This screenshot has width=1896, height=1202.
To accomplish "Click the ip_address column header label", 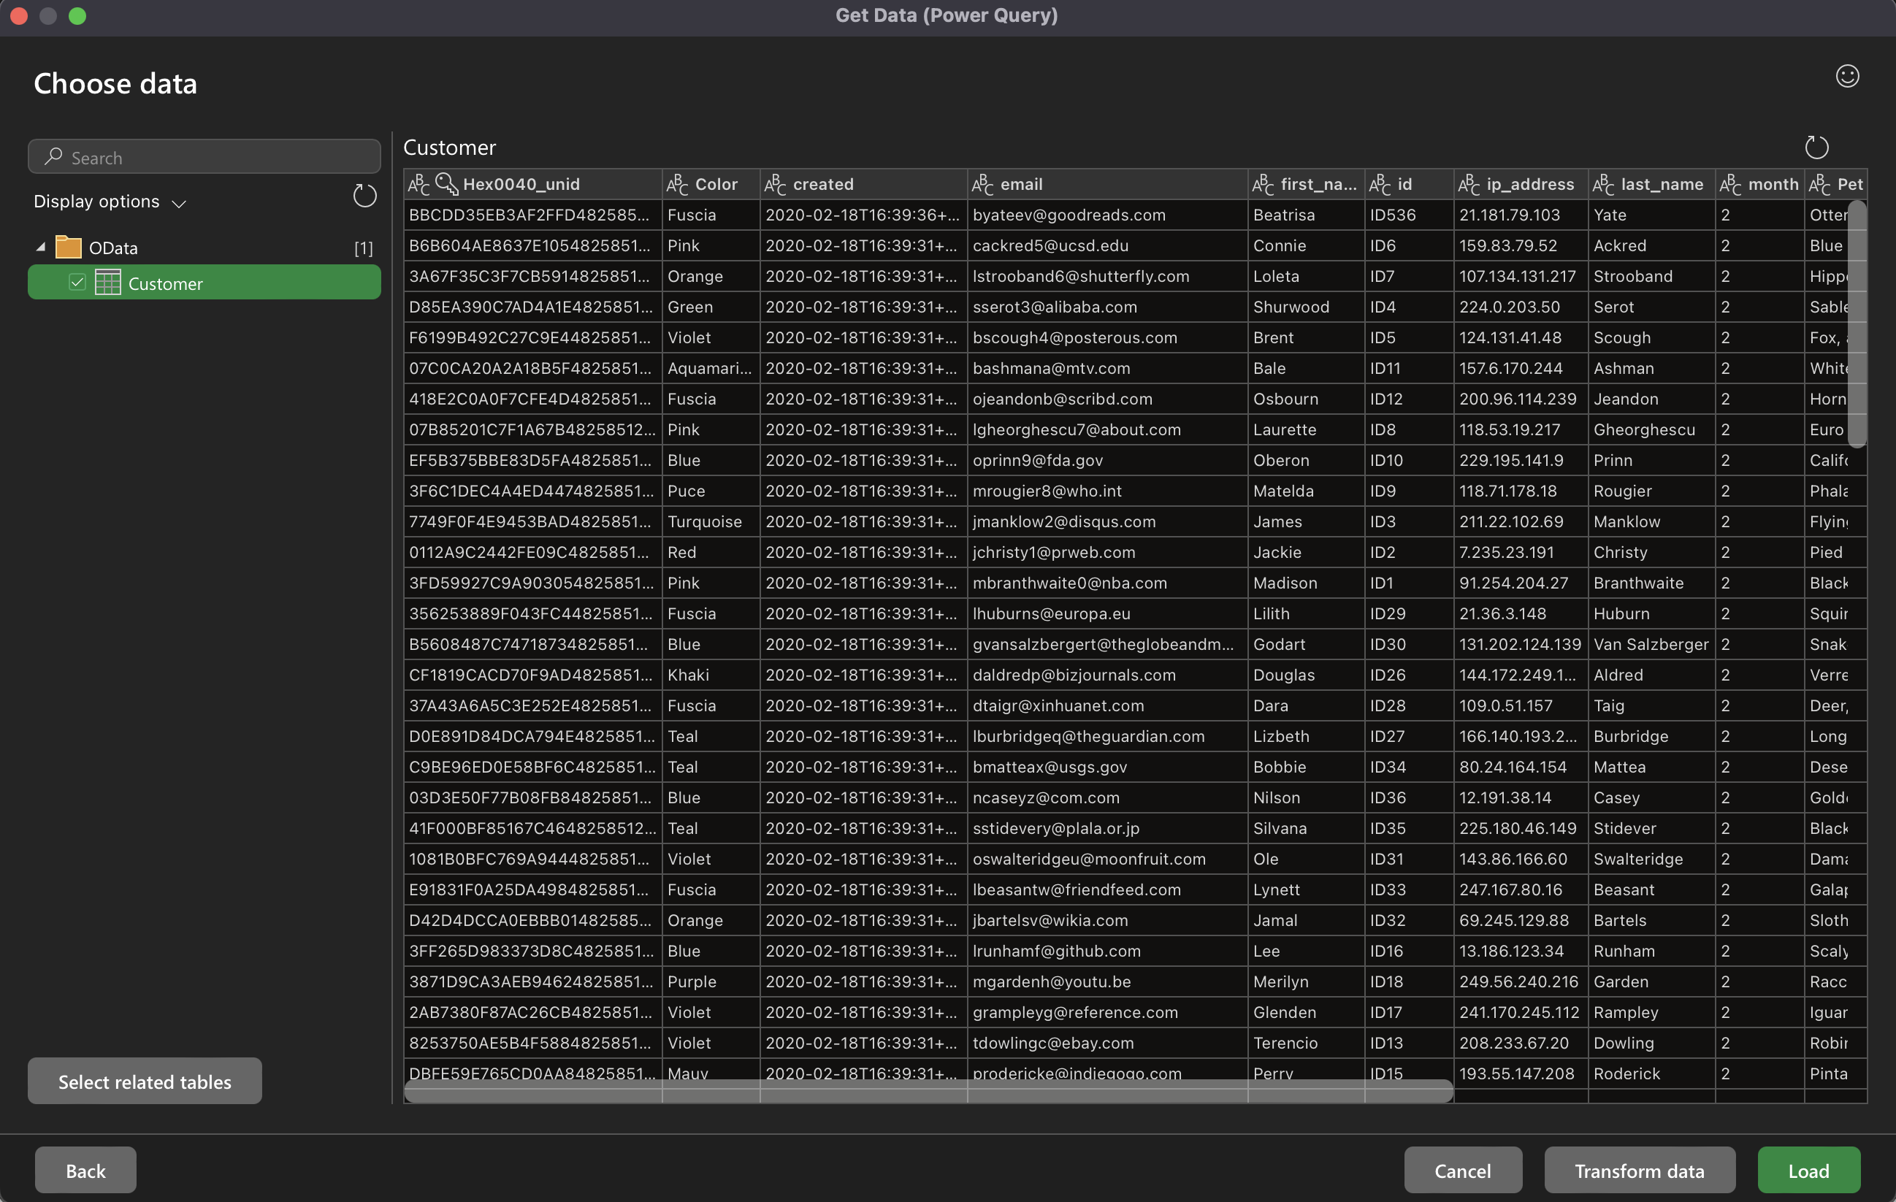I will click(x=1530, y=184).
